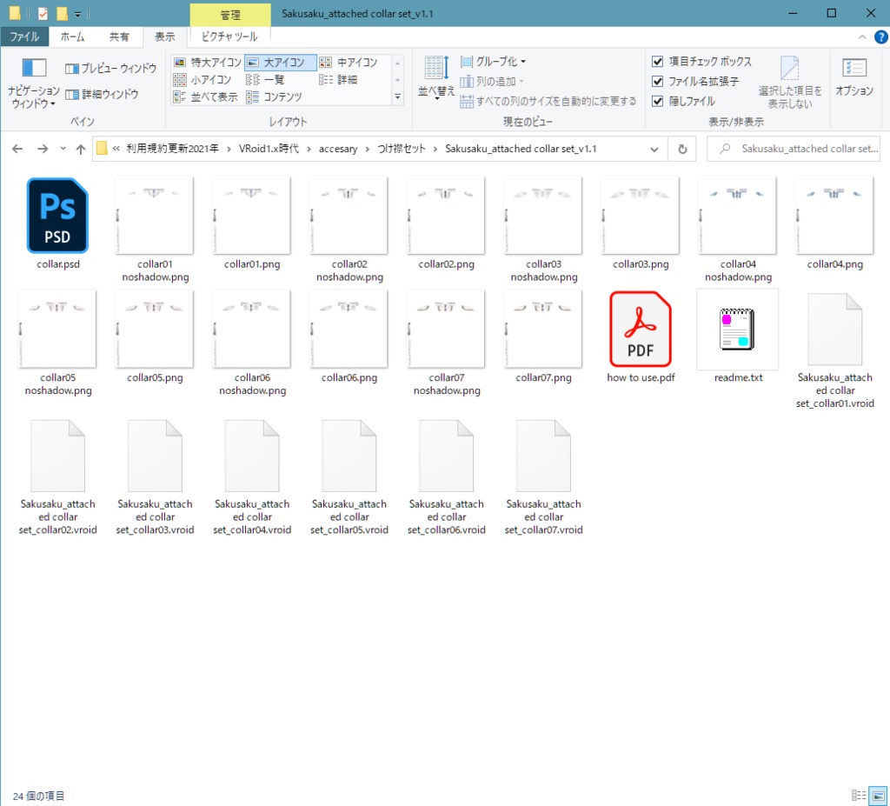Switch to details view via status bar icon

(x=859, y=796)
